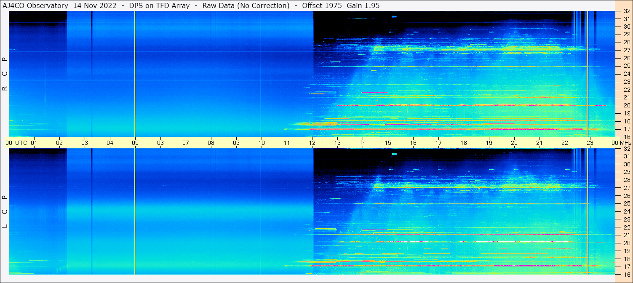
Task: Click the 04 hour tick label
Action: point(110,143)
